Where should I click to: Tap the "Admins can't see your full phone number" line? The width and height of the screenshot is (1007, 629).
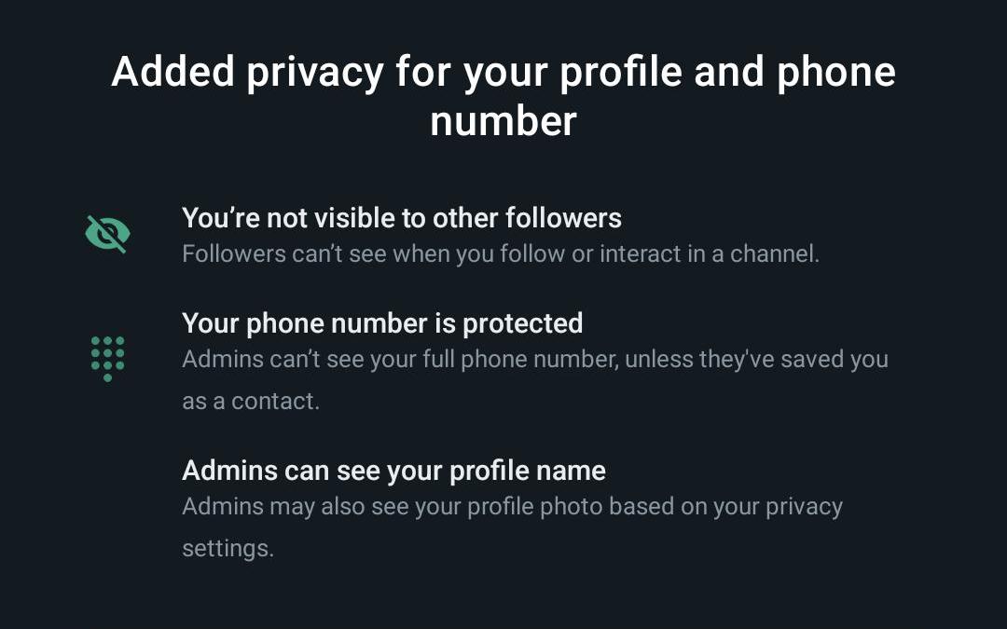[535, 360]
